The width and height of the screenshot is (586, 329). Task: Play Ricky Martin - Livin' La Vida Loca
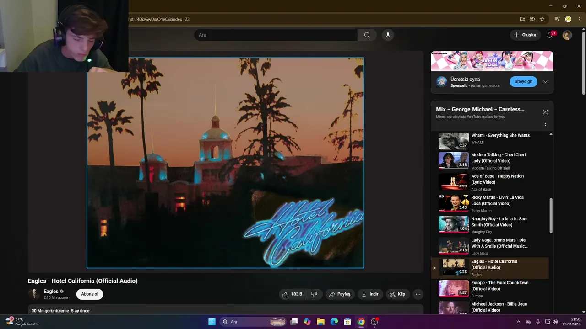(490, 204)
